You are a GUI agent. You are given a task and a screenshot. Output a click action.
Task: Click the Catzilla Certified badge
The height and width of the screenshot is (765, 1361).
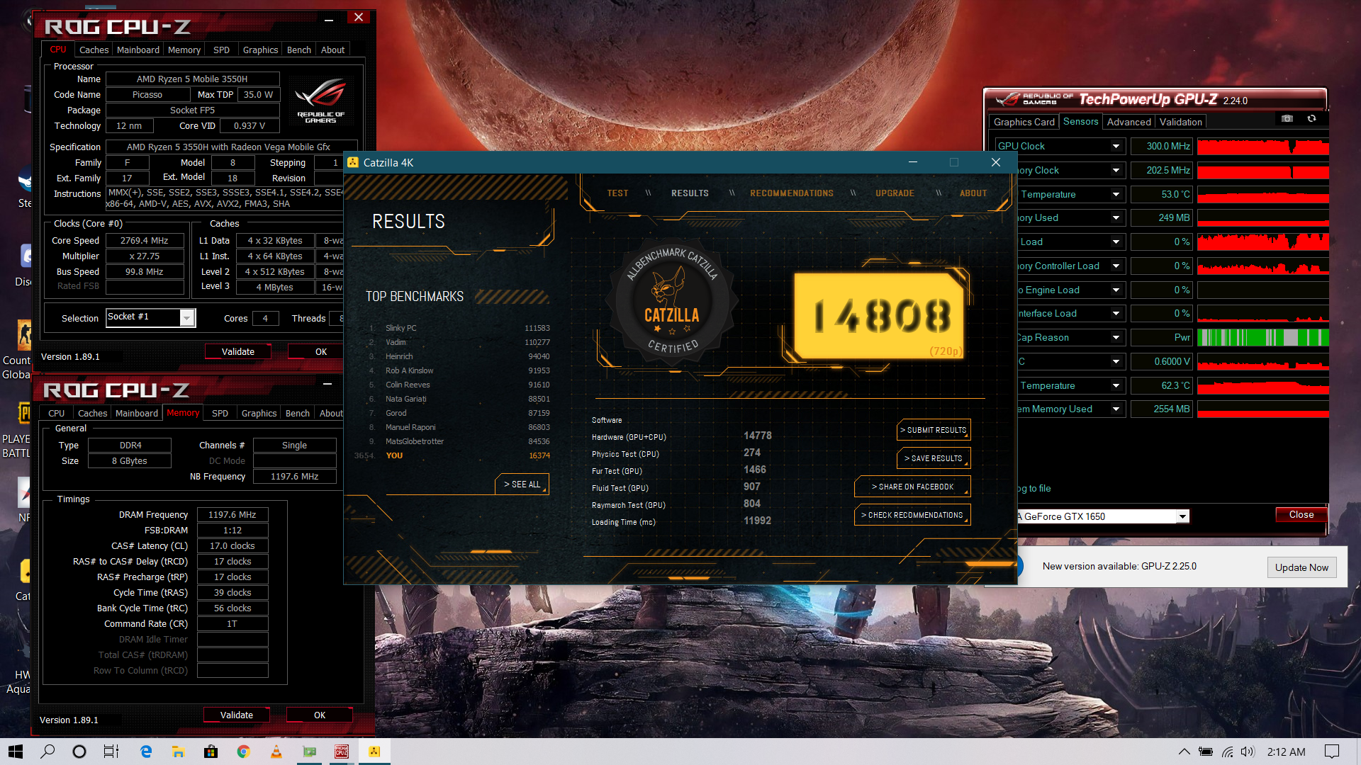point(672,302)
